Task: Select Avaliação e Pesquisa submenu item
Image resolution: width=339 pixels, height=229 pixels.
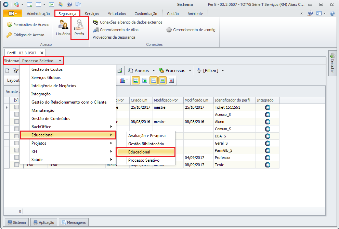Action: (x=145, y=136)
